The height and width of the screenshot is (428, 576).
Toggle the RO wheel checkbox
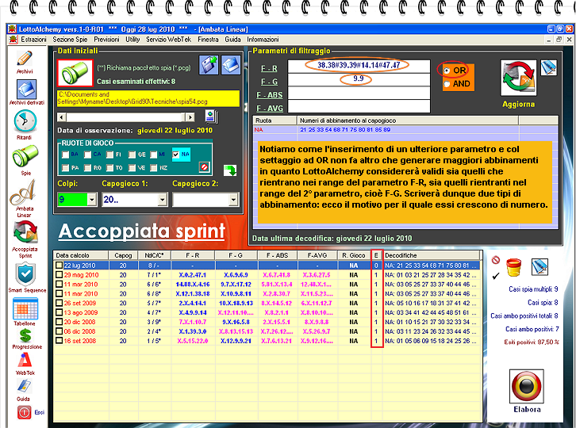[x=88, y=168]
